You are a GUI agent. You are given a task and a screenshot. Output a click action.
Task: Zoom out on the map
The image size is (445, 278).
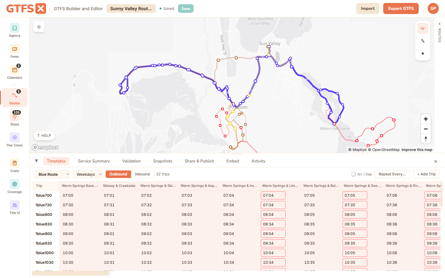point(426,129)
